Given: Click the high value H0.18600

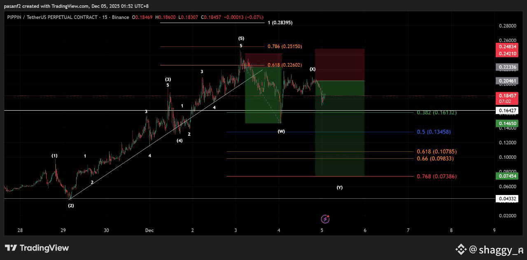Looking at the screenshot, I should tap(166, 17).
